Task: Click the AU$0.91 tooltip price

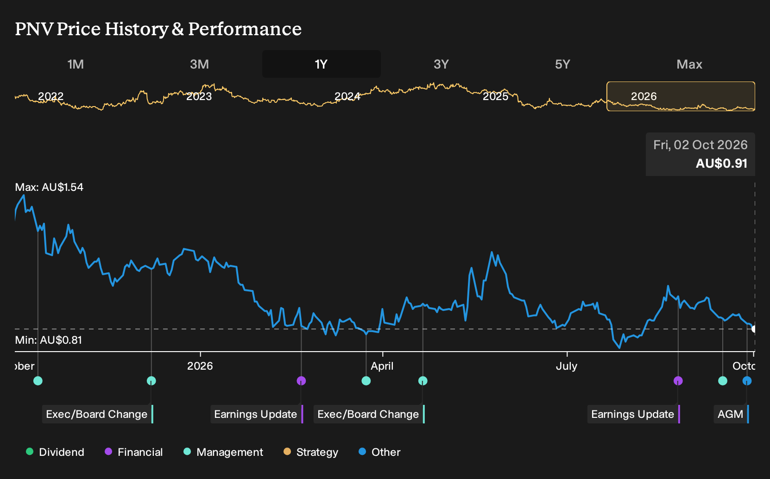Action: (722, 163)
